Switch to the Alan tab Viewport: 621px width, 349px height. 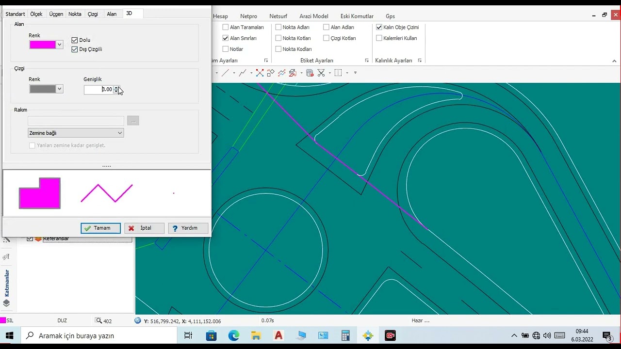pyautogui.click(x=112, y=14)
